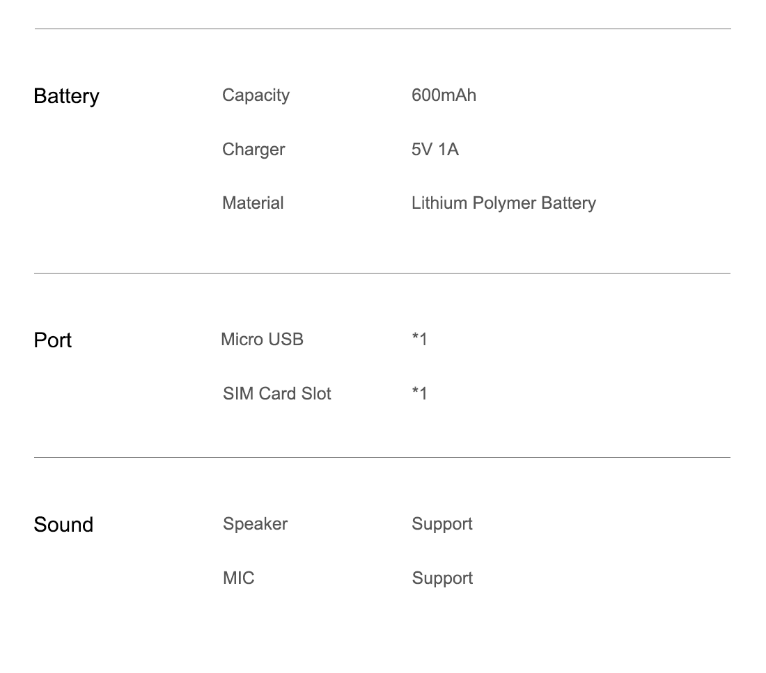Click the Speaker Support value
766x673 pixels.
coord(442,524)
